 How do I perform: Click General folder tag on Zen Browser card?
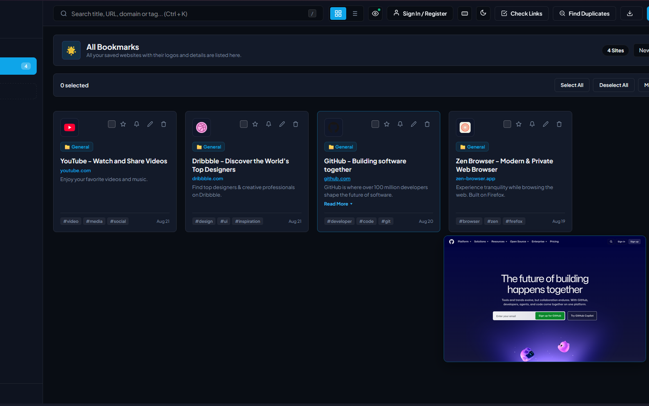[472, 147]
